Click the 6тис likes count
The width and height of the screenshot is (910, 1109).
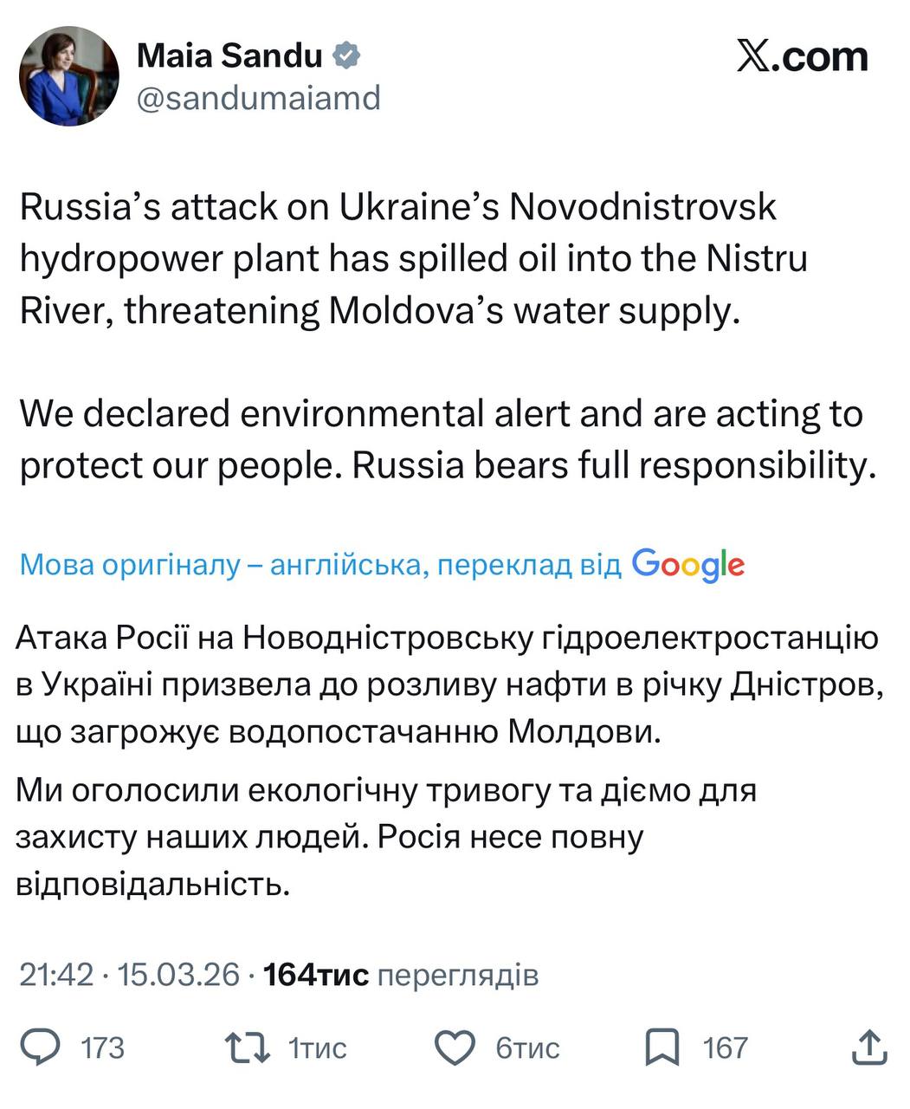coord(527,1048)
